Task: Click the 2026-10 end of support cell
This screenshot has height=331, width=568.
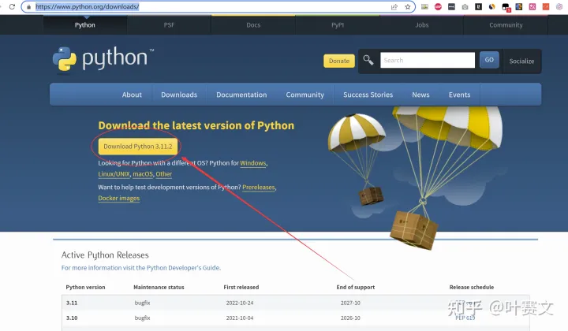Action: [x=350, y=318]
